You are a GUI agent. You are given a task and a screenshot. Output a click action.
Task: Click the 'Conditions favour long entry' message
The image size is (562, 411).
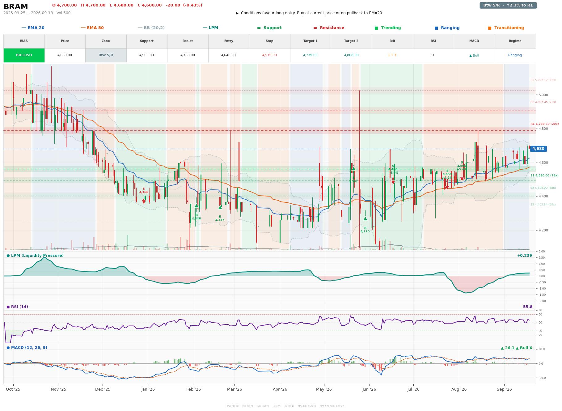[309, 13]
